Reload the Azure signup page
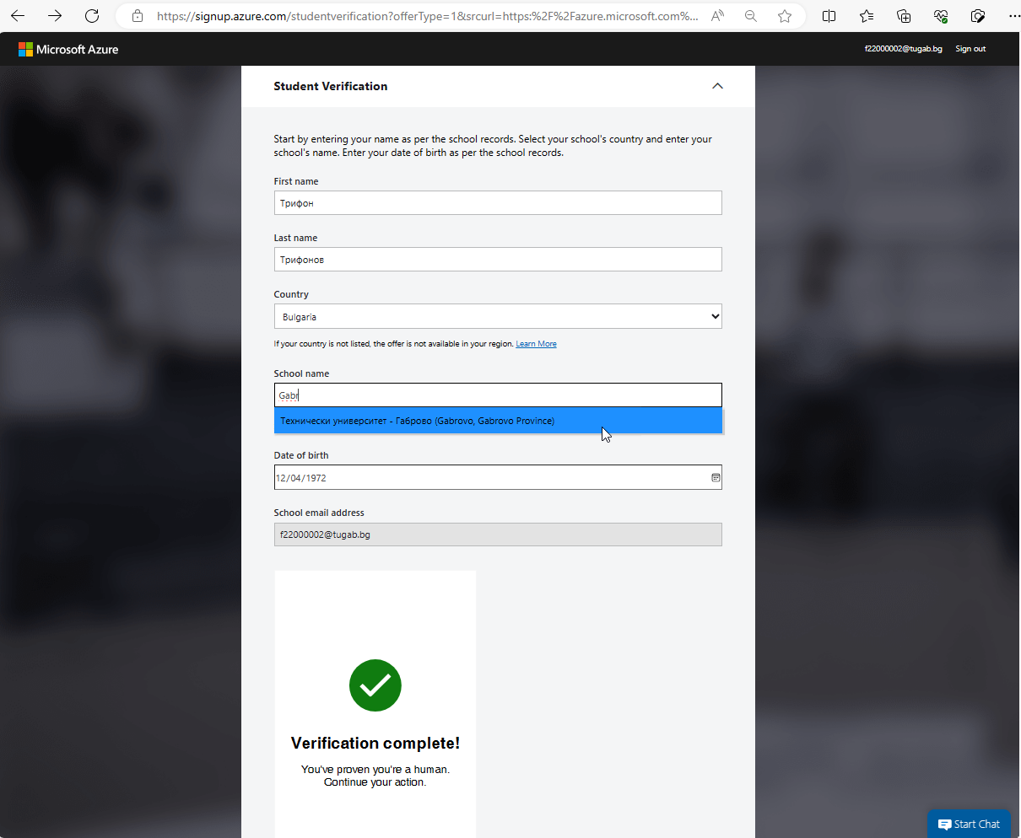This screenshot has width=1021, height=838. pyautogui.click(x=92, y=16)
